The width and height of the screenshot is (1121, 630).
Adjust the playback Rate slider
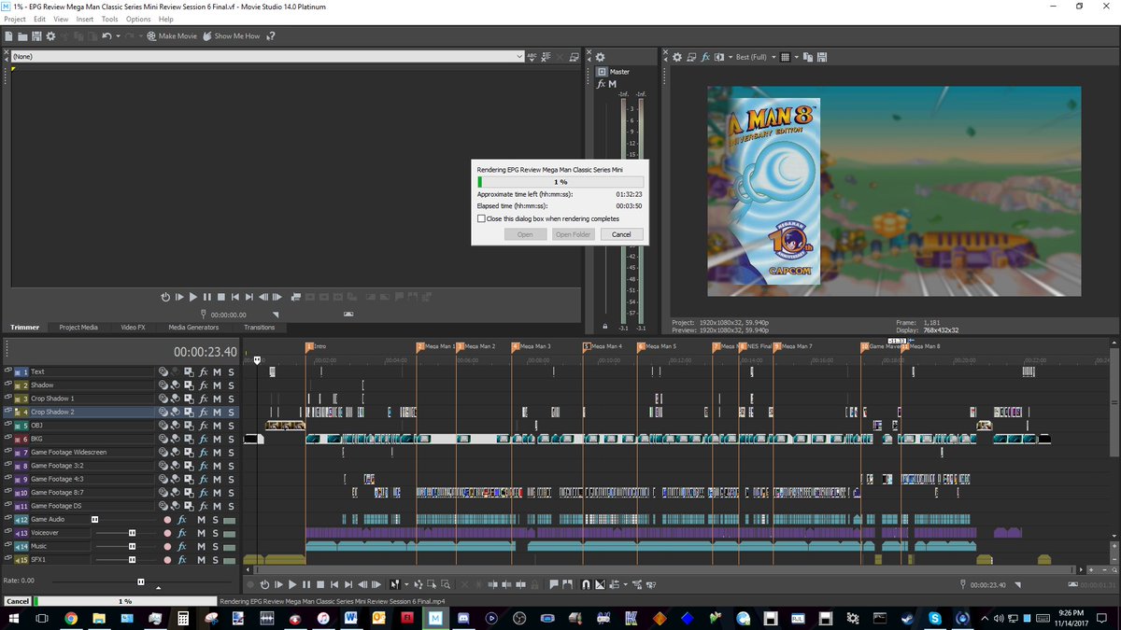tap(141, 581)
